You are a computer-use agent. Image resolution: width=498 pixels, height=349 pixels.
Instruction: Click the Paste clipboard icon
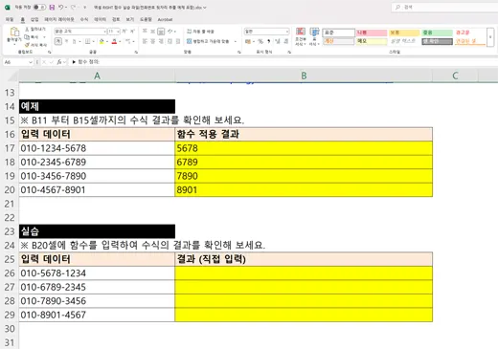tap(14, 32)
